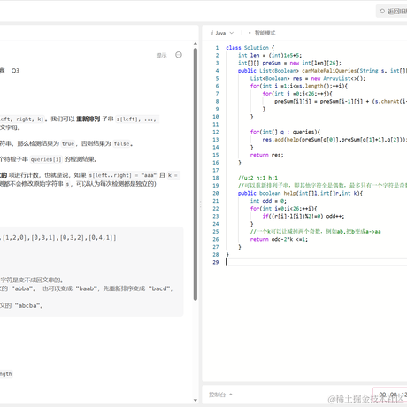407x407 pixels.
Task: Click 'List<Boolean> res = new ArrayList<>();' code line
Action: [308, 78]
